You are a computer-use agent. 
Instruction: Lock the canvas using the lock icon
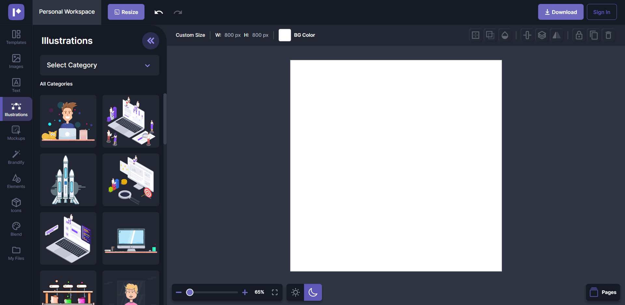(578, 35)
